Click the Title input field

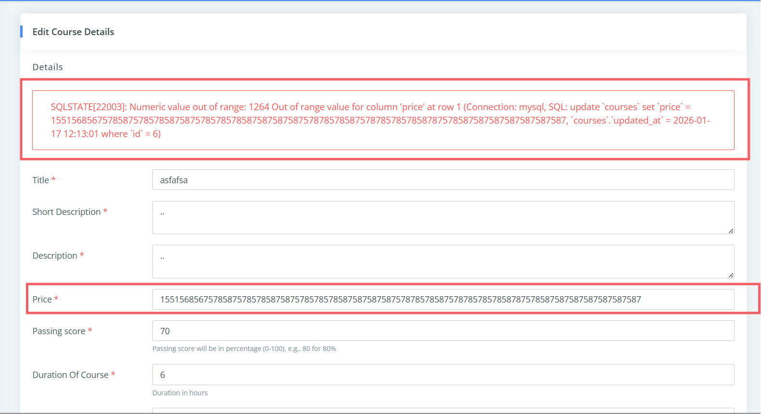click(443, 180)
